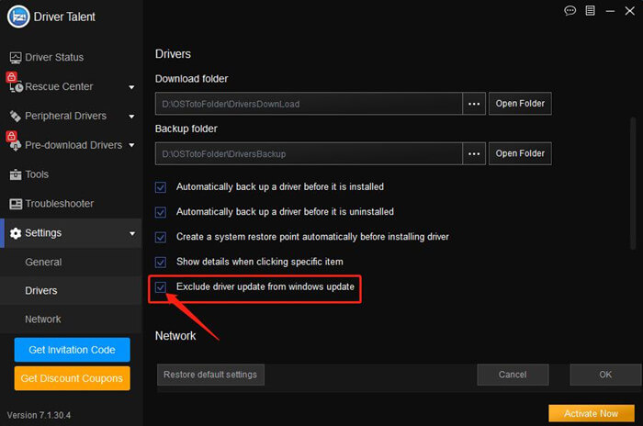Click the red lock badge on Rescue Center
The image size is (643, 426).
(x=11, y=77)
